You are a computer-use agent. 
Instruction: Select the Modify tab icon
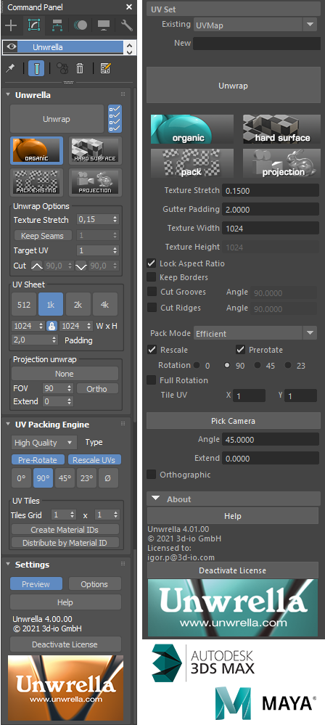[x=35, y=25]
